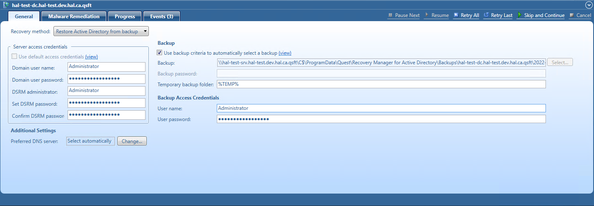Click the Confirm DSRM password field
Image resolution: width=594 pixels, height=206 pixels.
point(107,115)
